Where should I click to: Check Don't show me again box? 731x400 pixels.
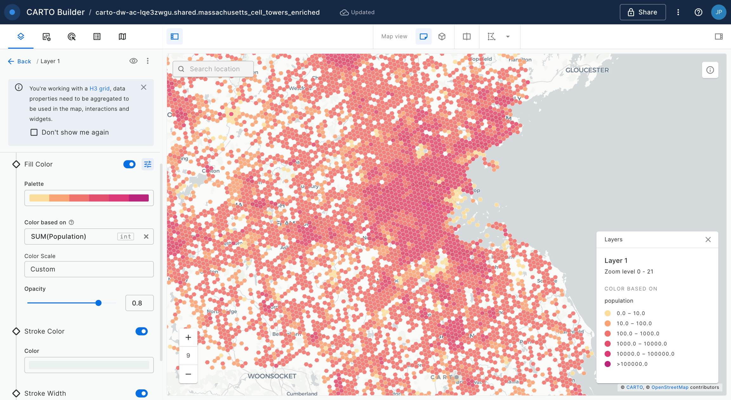coord(34,132)
